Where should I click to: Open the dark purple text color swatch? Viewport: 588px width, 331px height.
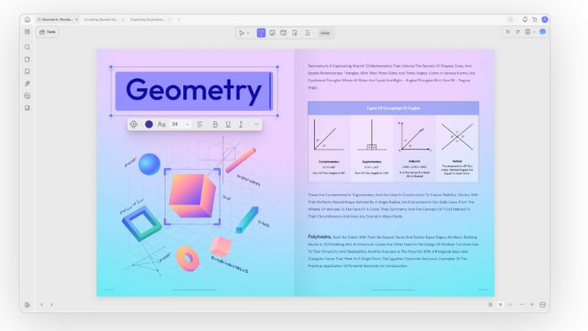pyautogui.click(x=149, y=124)
